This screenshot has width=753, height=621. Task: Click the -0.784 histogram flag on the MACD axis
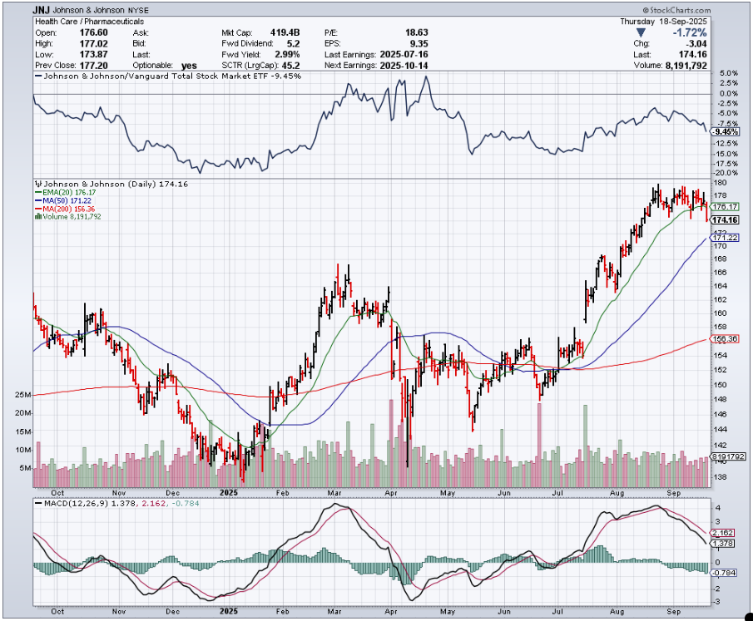724,573
